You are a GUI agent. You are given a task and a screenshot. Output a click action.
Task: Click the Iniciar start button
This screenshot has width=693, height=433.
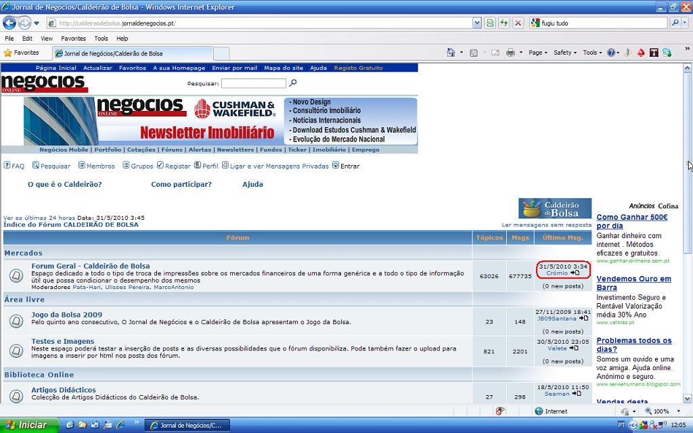pos(29,425)
